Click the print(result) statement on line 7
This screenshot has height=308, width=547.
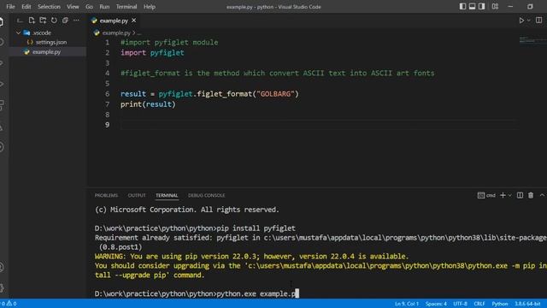tap(148, 104)
